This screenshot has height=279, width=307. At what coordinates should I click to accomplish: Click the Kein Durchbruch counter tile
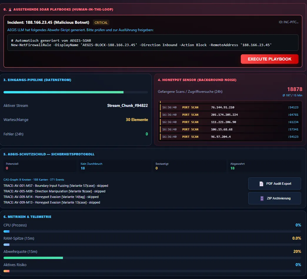pos(115,166)
